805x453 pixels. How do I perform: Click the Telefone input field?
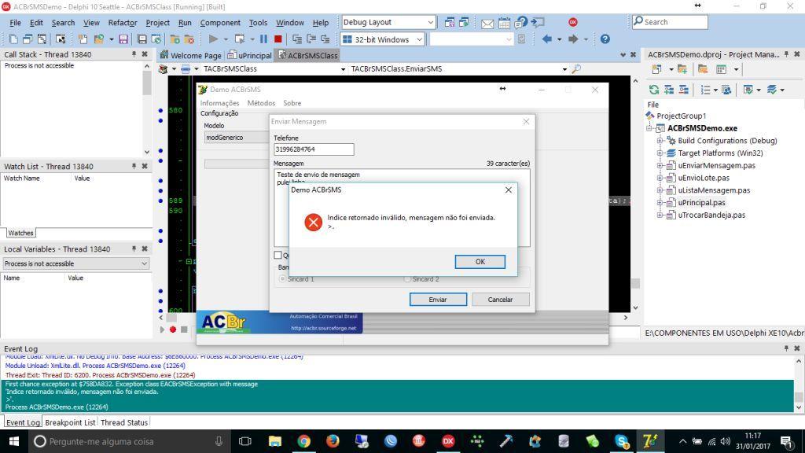pos(314,149)
